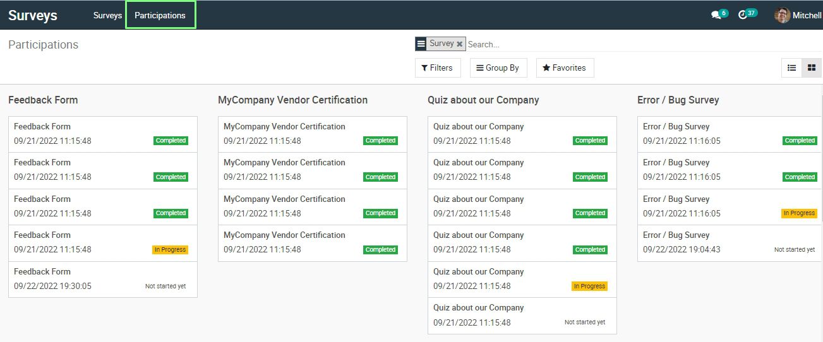823x342 pixels.
Task: Click Mitchell's user avatar picture
Action: coord(782,15)
